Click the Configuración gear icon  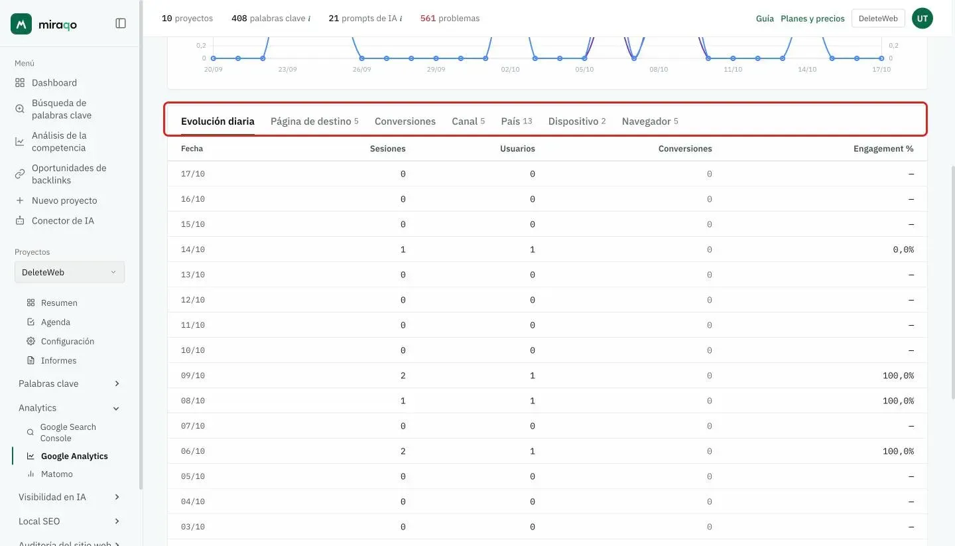[x=31, y=341]
